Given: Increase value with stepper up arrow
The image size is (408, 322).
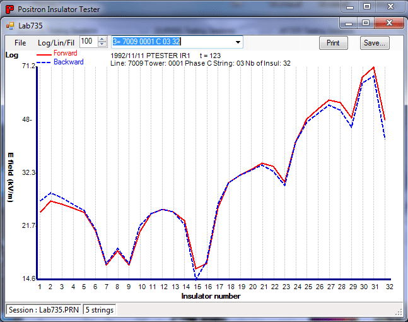Looking at the screenshot, I should tap(102, 39).
